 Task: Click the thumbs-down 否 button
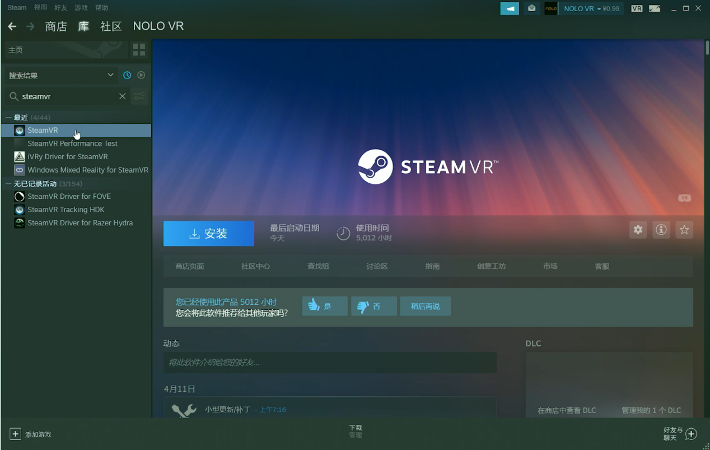click(x=374, y=307)
